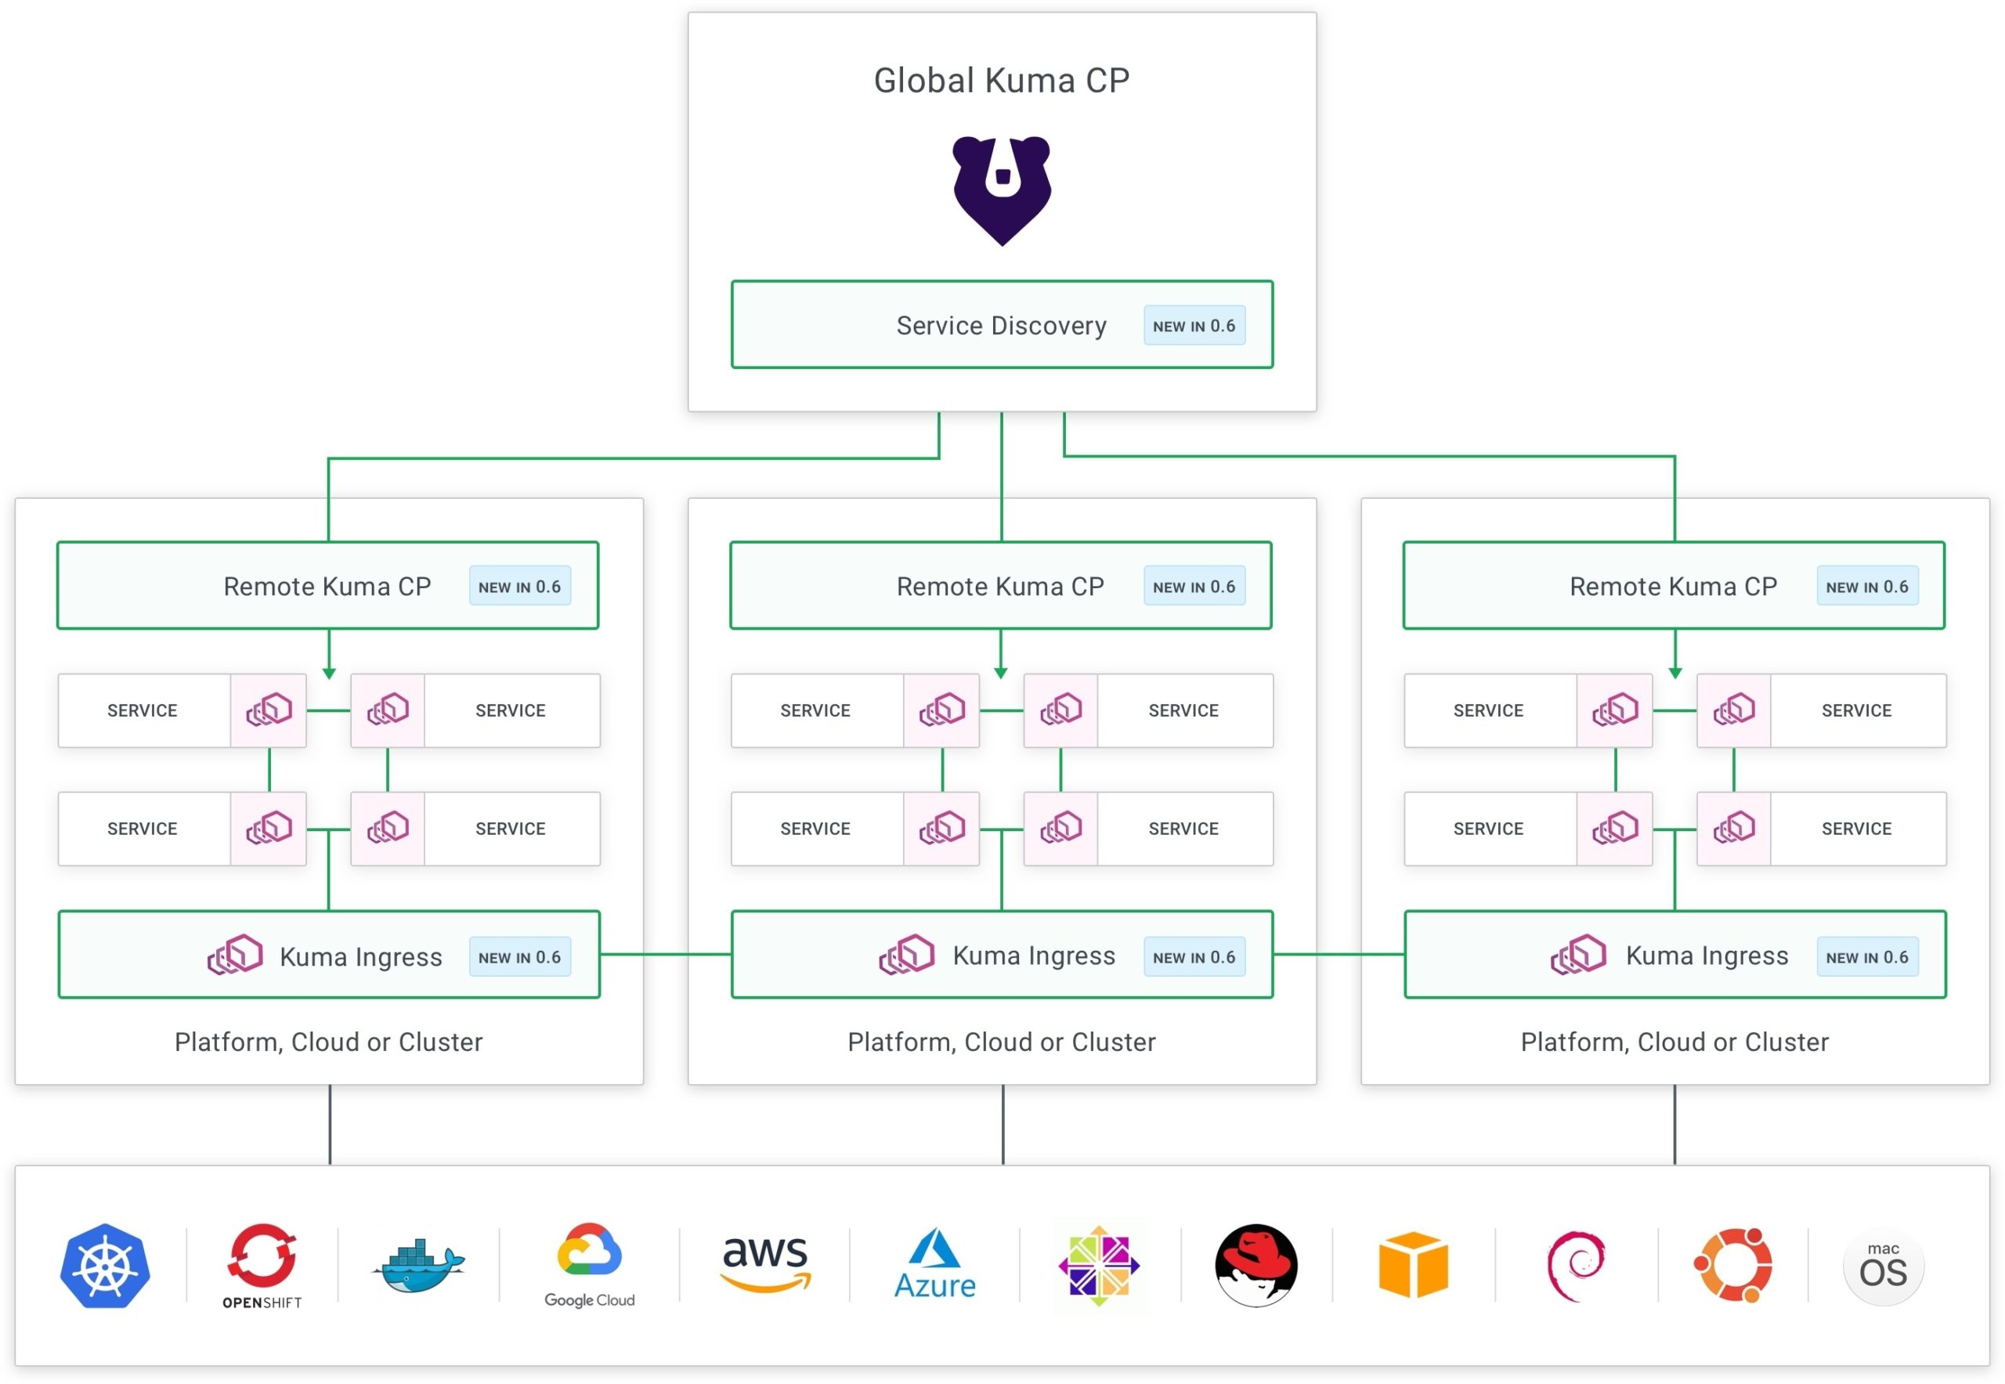This screenshot has height=1384, width=2005.
Task: Click the proxy icon beside the middle cluster's bottom-left SERVICE
Action: 941,829
